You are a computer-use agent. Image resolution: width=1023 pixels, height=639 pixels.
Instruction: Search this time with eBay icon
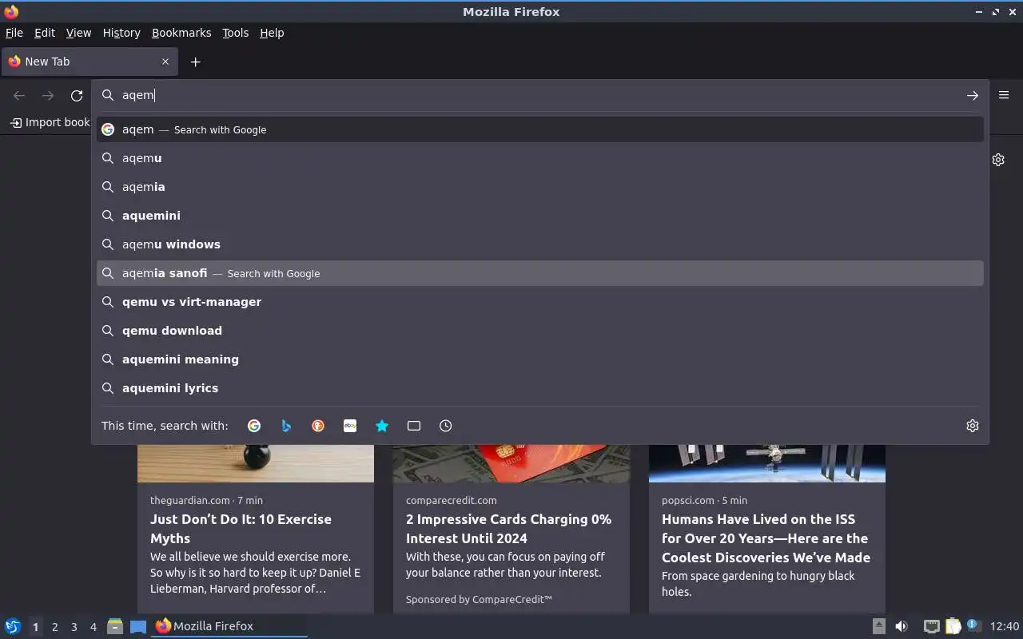tap(350, 426)
